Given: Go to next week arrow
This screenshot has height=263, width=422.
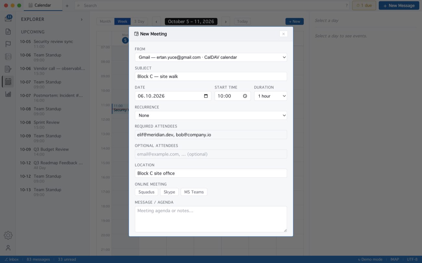Looking at the screenshot, I should point(226,21).
